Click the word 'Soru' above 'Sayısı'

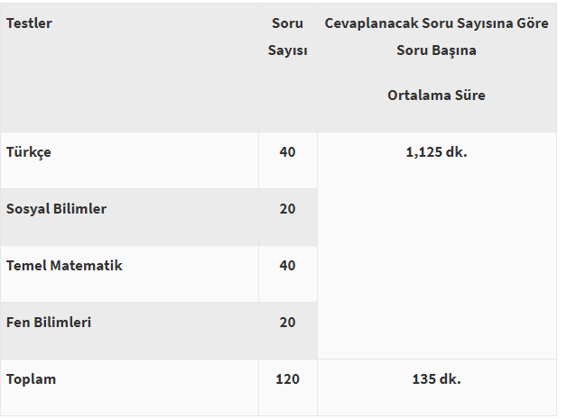tap(287, 23)
